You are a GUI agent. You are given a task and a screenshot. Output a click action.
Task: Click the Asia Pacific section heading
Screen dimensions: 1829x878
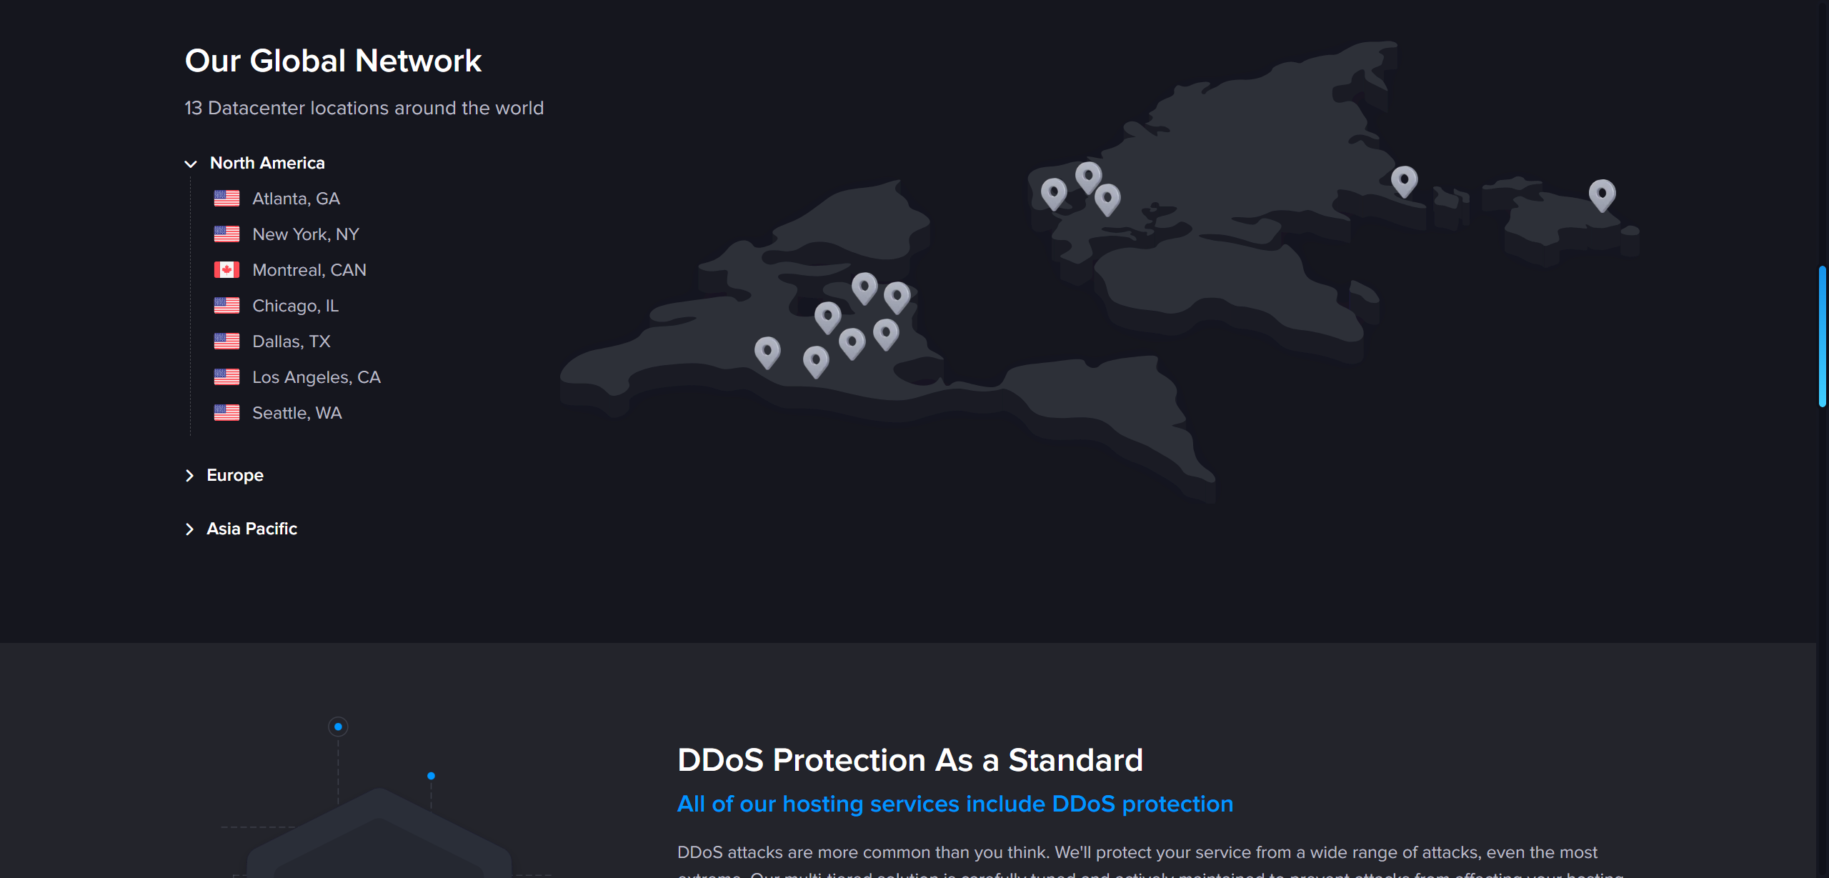click(x=251, y=529)
